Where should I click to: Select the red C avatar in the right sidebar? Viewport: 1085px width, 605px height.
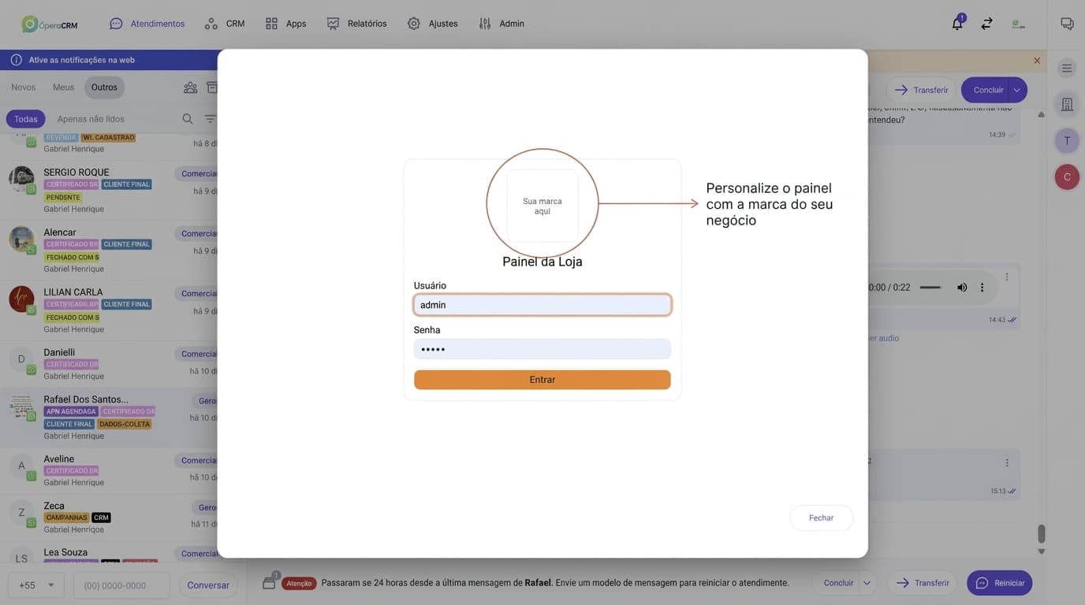click(x=1067, y=176)
